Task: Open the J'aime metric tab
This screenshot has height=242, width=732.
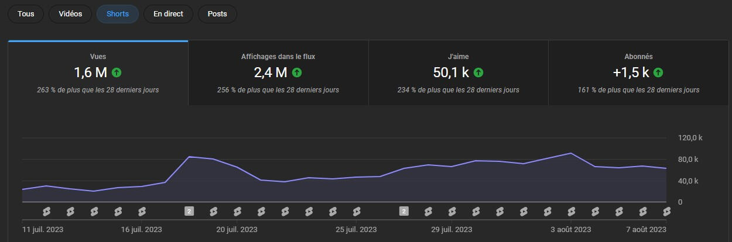Action: point(458,73)
